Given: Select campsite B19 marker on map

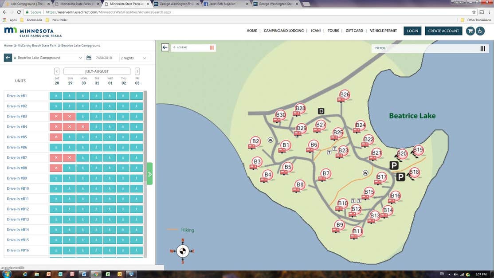Looking at the screenshot, I should click(418, 150).
